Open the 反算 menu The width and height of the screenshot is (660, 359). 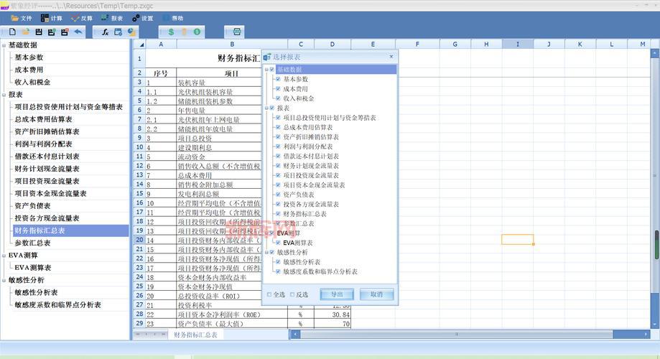click(82, 18)
